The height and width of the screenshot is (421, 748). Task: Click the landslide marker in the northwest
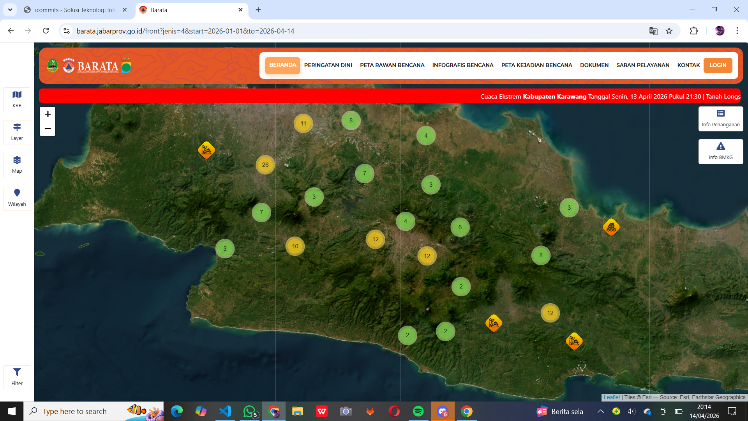click(x=206, y=150)
